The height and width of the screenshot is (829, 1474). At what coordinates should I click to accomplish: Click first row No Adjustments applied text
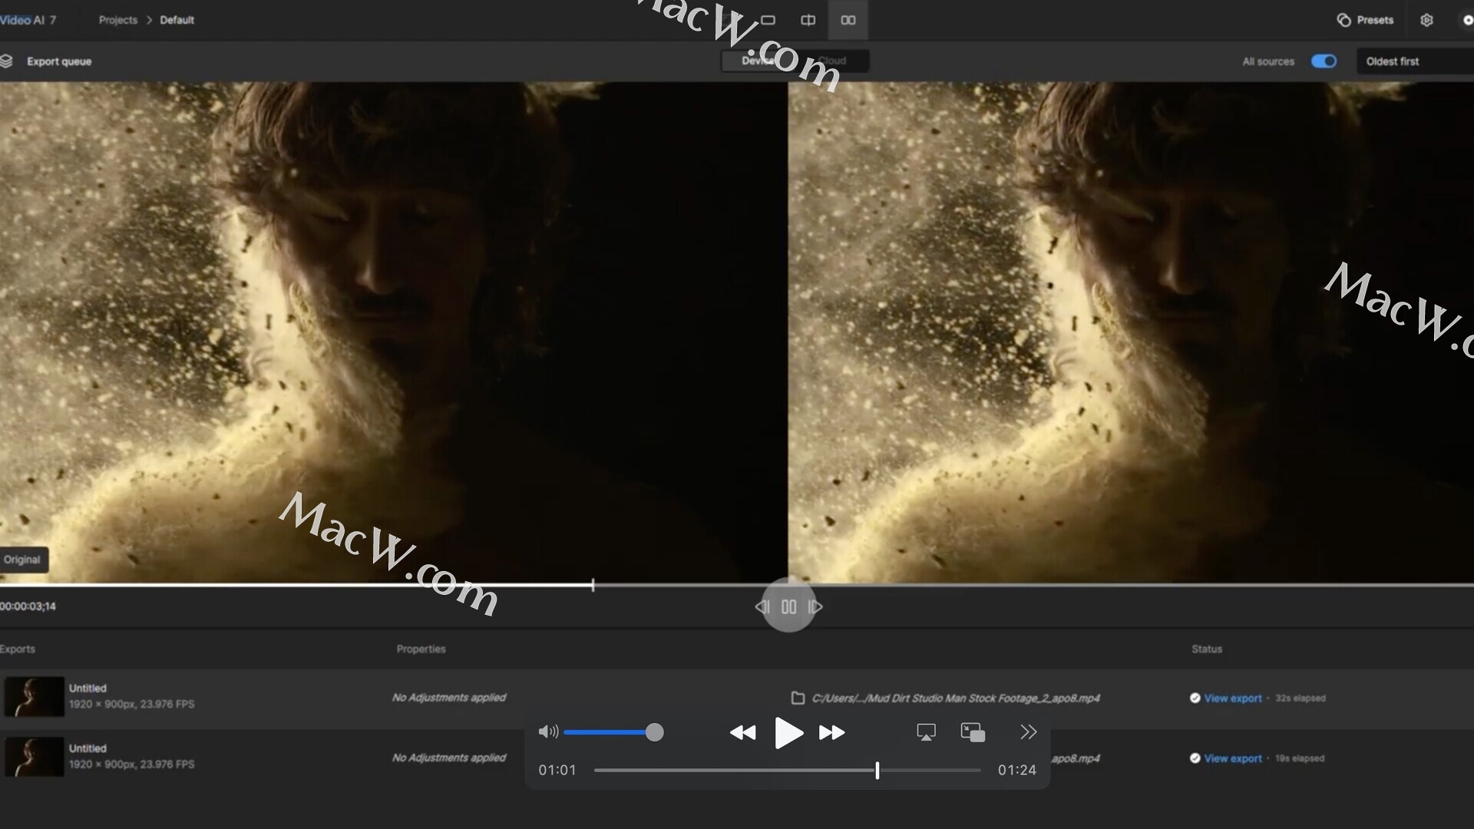(x=449, y=698)
